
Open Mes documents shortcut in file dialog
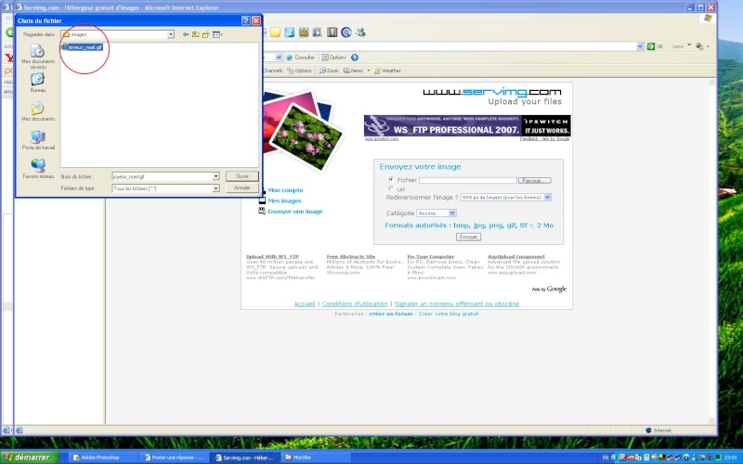(x=38, y=111)
